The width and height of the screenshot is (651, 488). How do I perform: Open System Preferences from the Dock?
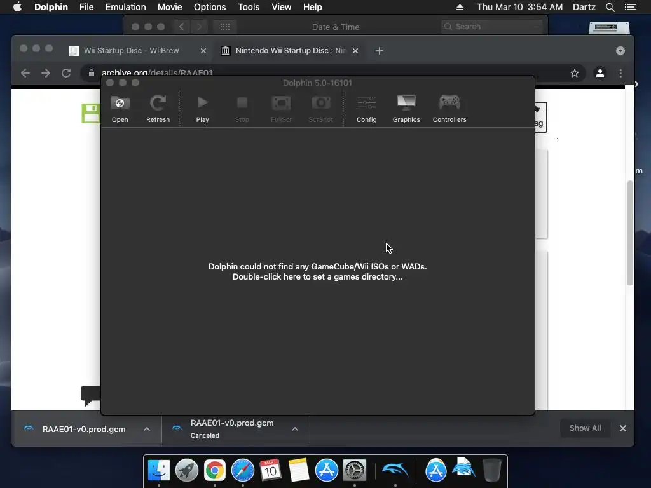(355, 470)
